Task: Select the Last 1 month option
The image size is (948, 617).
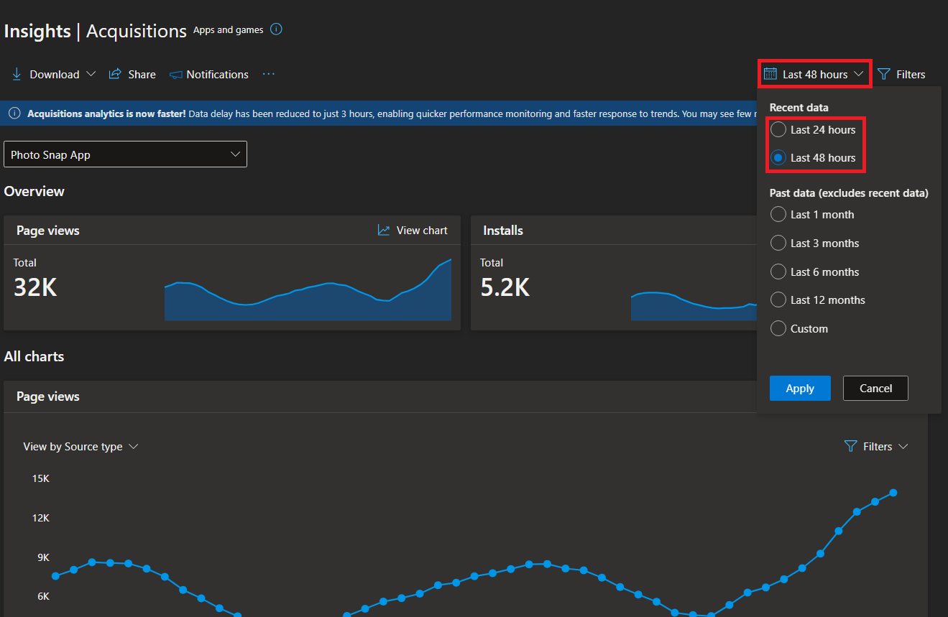Action: pyautogui.click(x=778, y=214)
